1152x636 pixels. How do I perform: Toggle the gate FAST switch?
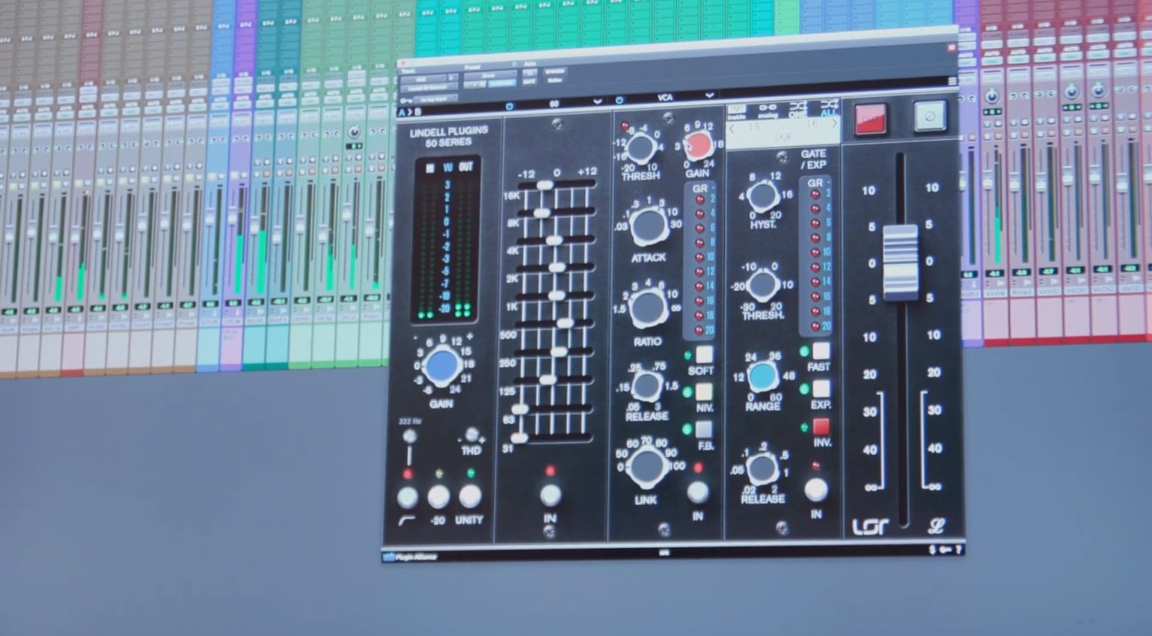[821, 351]
